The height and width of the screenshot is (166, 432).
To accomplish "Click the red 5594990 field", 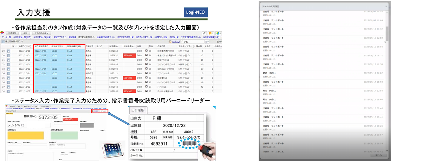I will point(70,120).
